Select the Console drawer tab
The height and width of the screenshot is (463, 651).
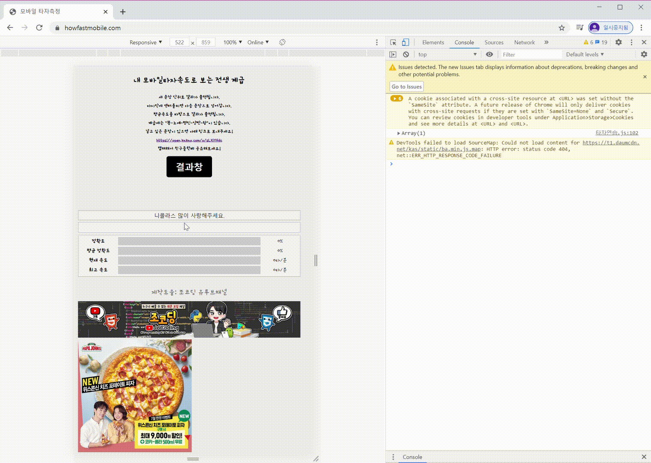click(x=412, y=457)
